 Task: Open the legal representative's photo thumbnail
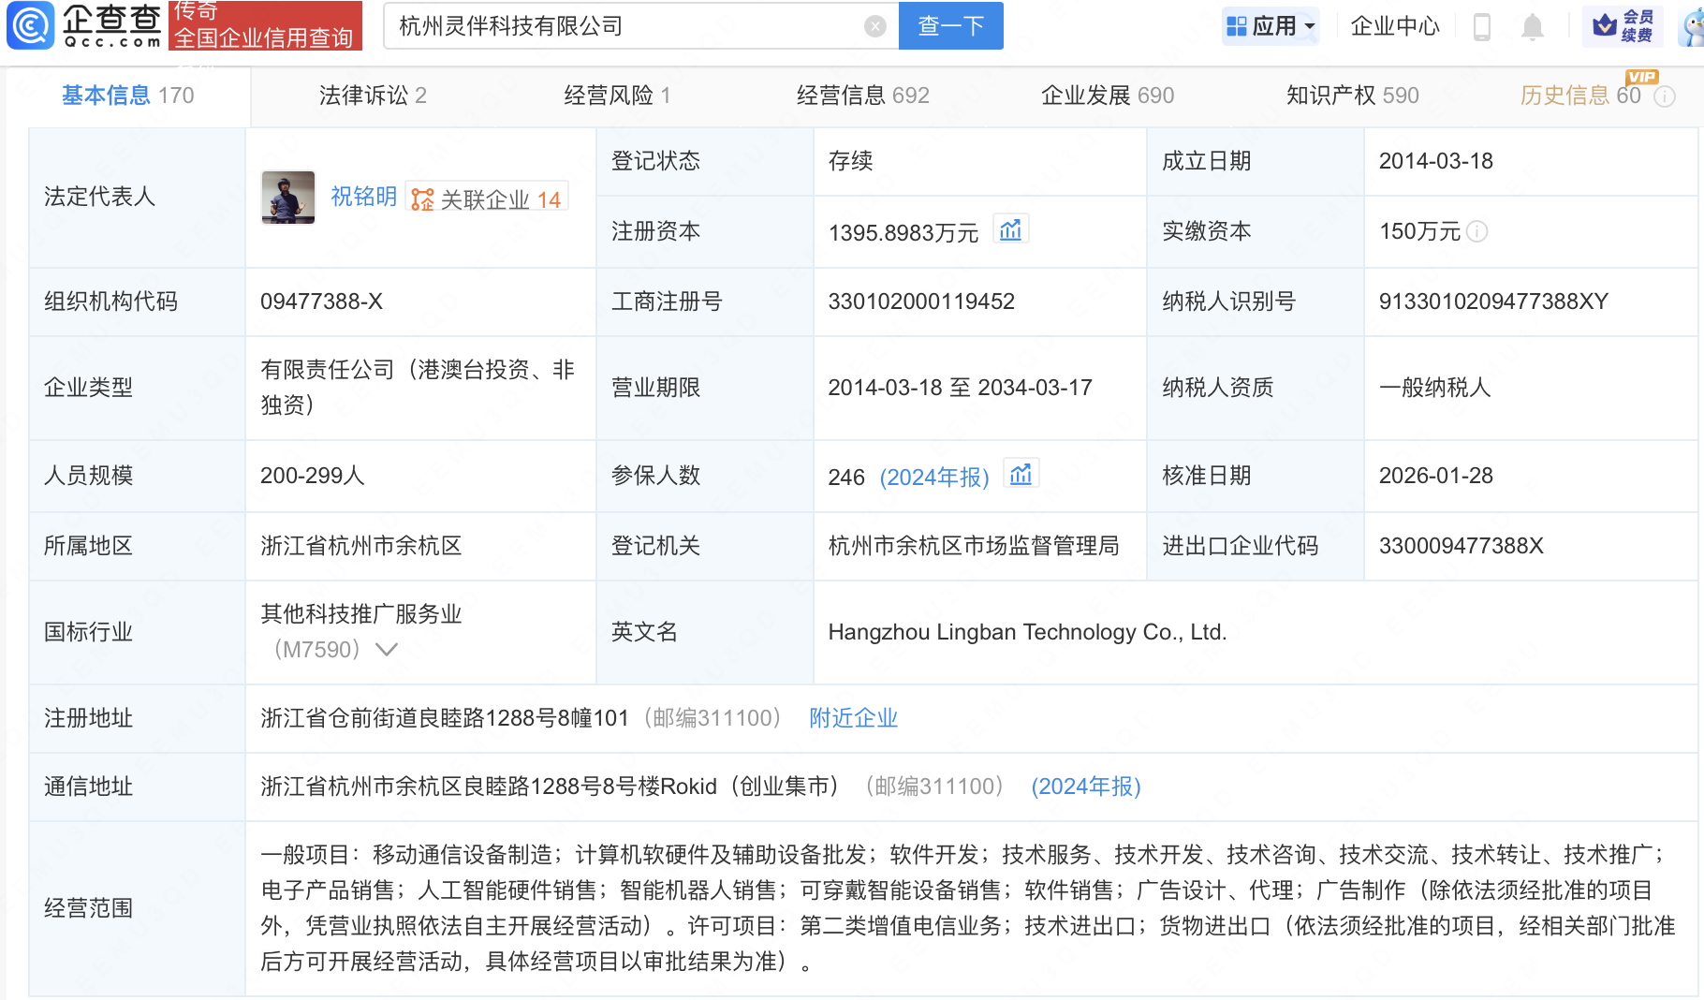pos(288,198)
